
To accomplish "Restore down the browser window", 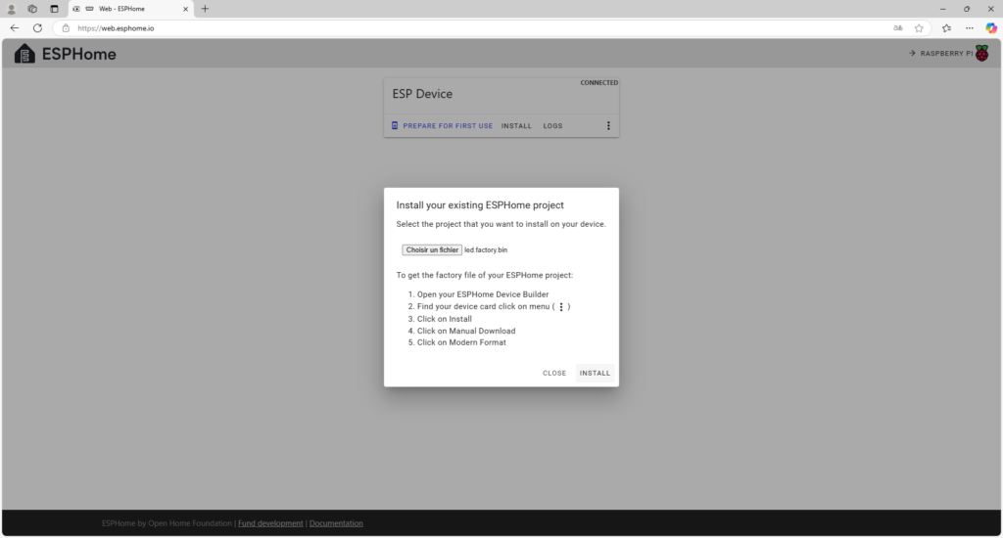I will point(967,9).
